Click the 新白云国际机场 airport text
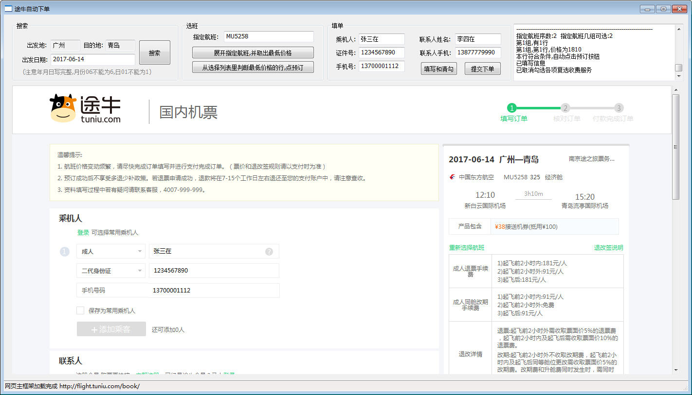The height and width of the screenshot is (395, 692). 485,206
